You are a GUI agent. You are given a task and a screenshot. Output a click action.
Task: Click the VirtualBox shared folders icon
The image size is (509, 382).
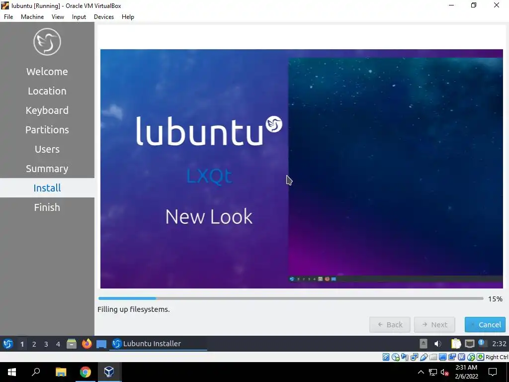pyautogui.click(x=433, y=357)
